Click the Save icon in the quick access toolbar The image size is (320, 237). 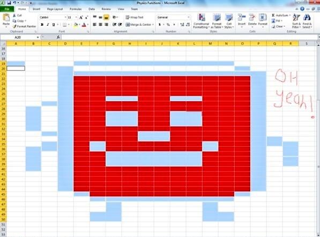pyautogui.click(x=9, y=3)
